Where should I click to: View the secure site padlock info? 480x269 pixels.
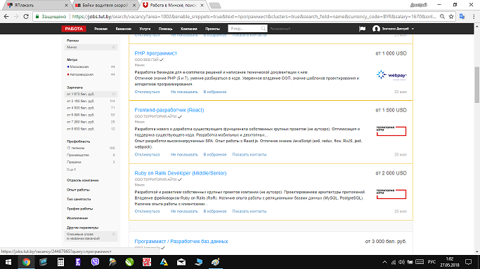[37, 17]
